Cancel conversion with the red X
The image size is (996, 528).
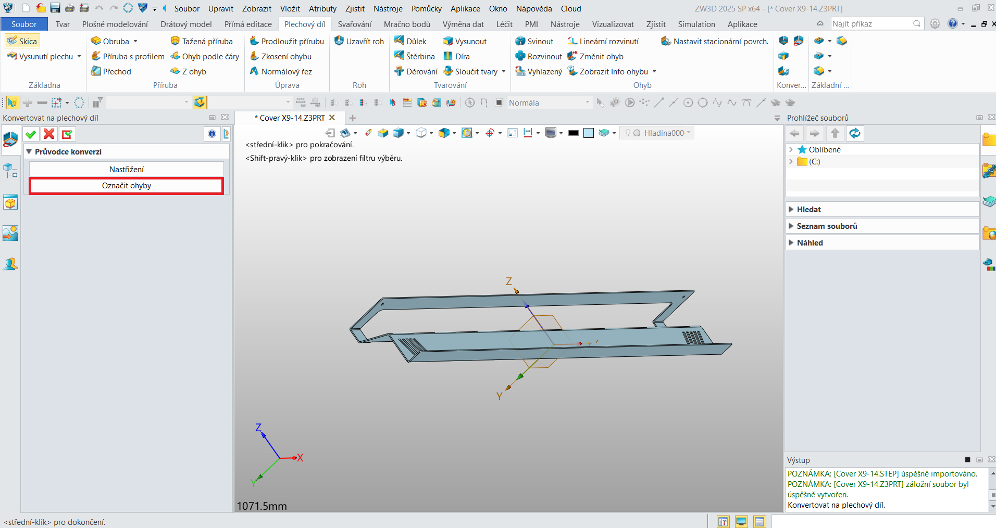(49, 134)
